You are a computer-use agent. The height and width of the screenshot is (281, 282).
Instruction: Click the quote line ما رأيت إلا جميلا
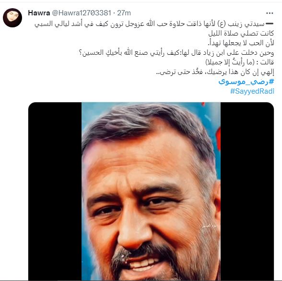[240, 62]
